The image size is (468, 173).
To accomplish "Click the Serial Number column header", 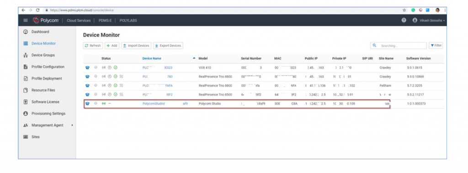I will 251,58.
